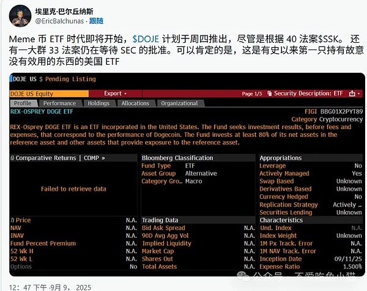This screenshot has height=291, width=367.
Task: Click the Options row label
Action: click(21, 267)
